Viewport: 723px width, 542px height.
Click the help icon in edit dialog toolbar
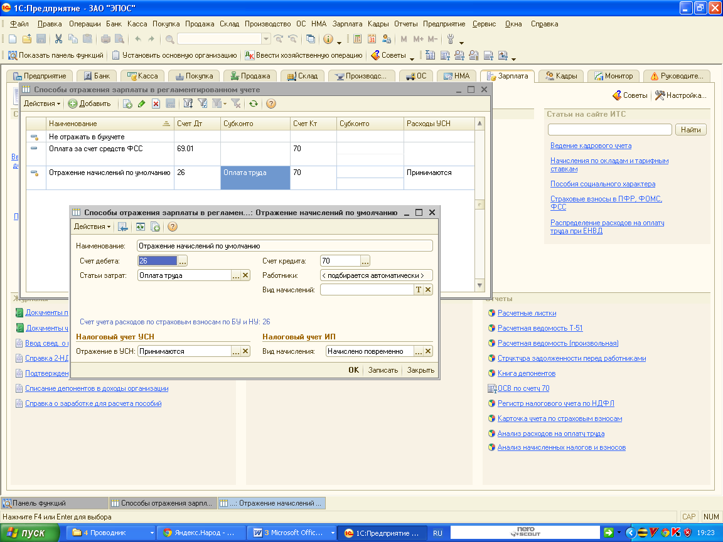coord(173,226)
